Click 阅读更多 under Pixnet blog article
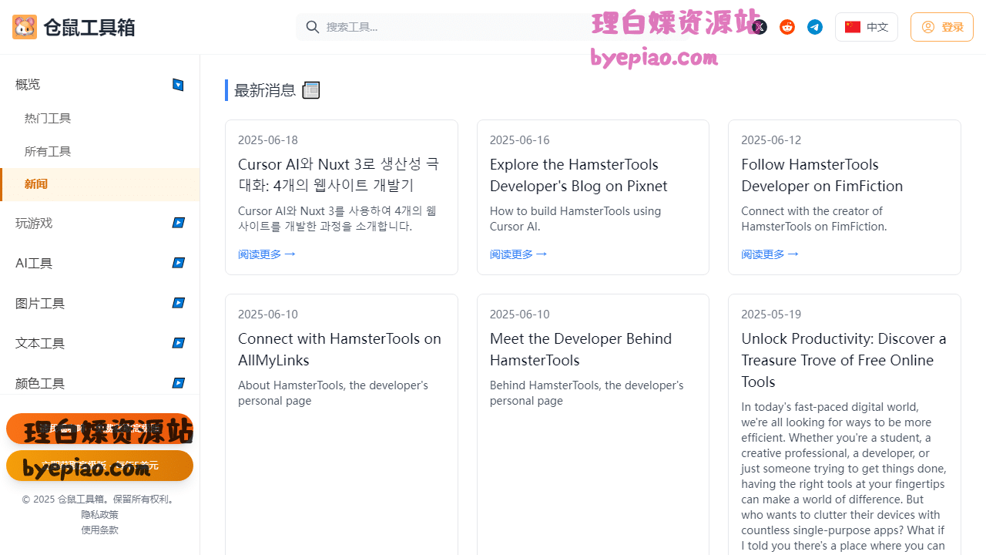This screenshot has height=555, width=986. click(x=518, y=254)
